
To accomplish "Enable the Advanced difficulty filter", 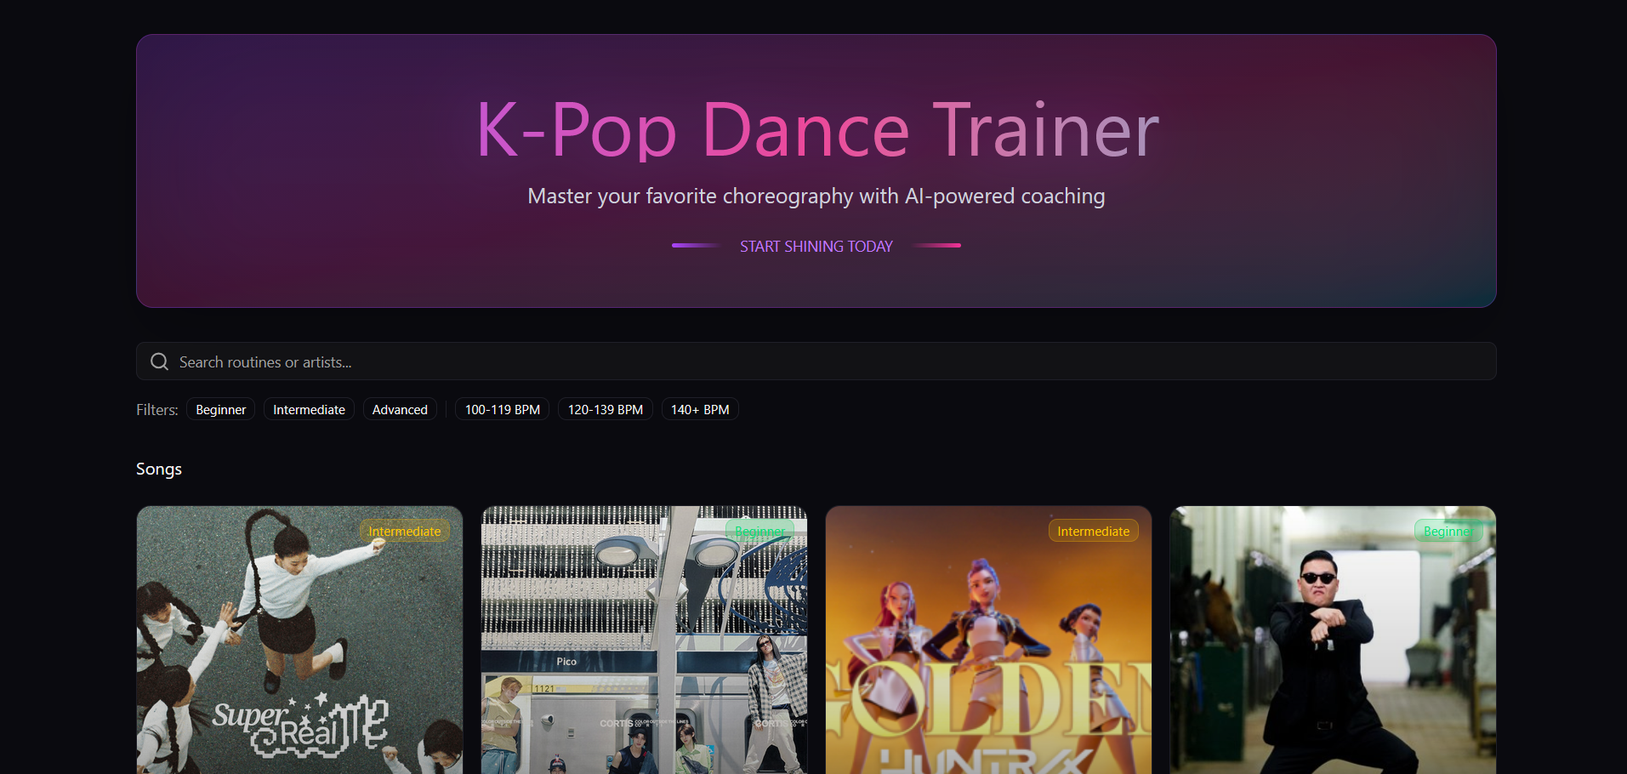I will pos(400,410).
